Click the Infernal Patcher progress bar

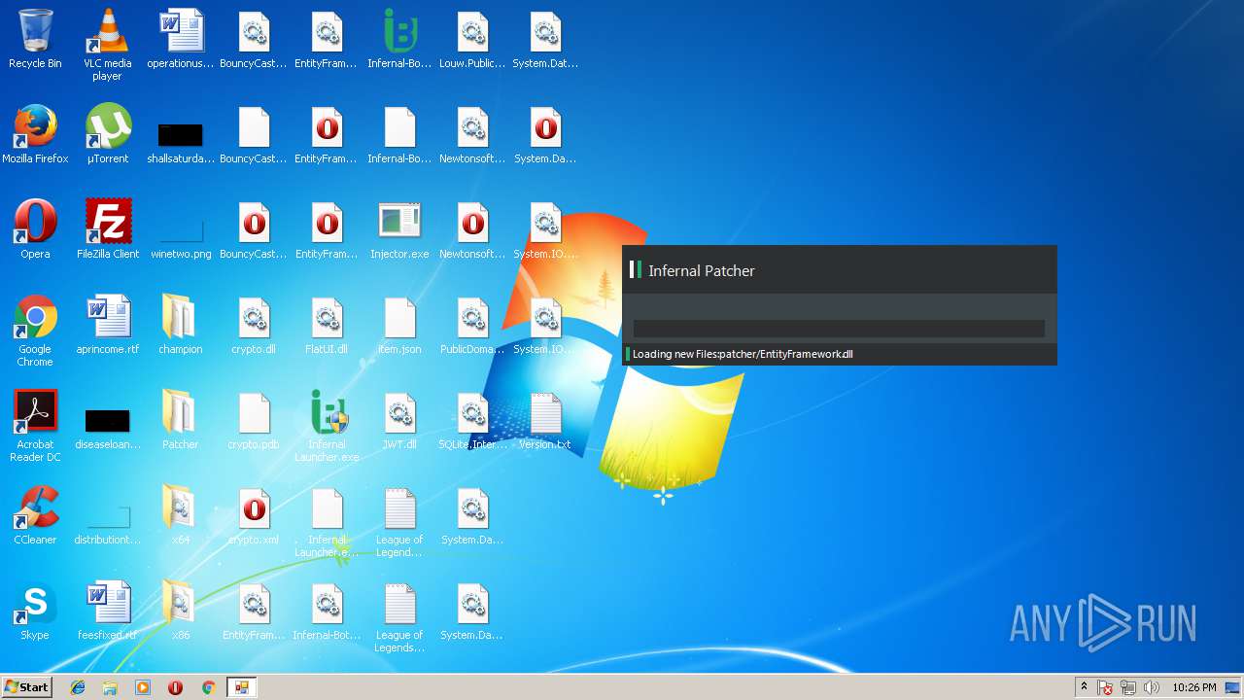coord(839,329)
